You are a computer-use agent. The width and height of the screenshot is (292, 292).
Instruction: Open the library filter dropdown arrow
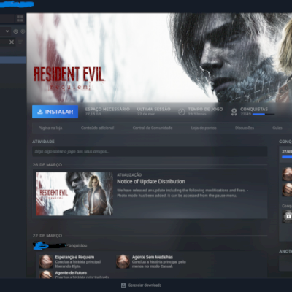[7, 31]
